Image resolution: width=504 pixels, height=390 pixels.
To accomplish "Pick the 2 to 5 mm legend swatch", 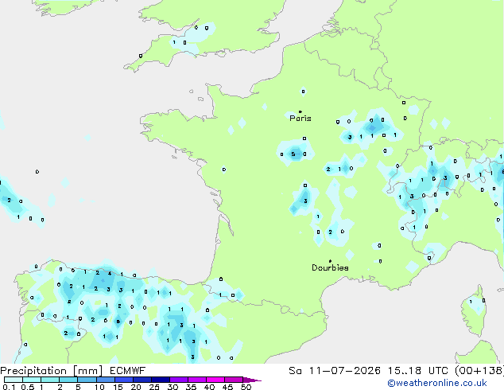I will [x=68, y=380].
